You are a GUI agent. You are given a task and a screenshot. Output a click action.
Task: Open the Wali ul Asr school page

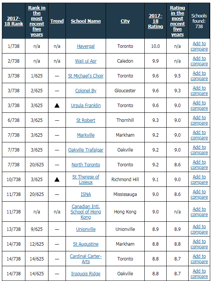86,61
